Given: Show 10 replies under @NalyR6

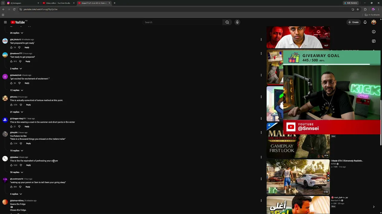Looking at the screenshot, I should coord(17,151).
